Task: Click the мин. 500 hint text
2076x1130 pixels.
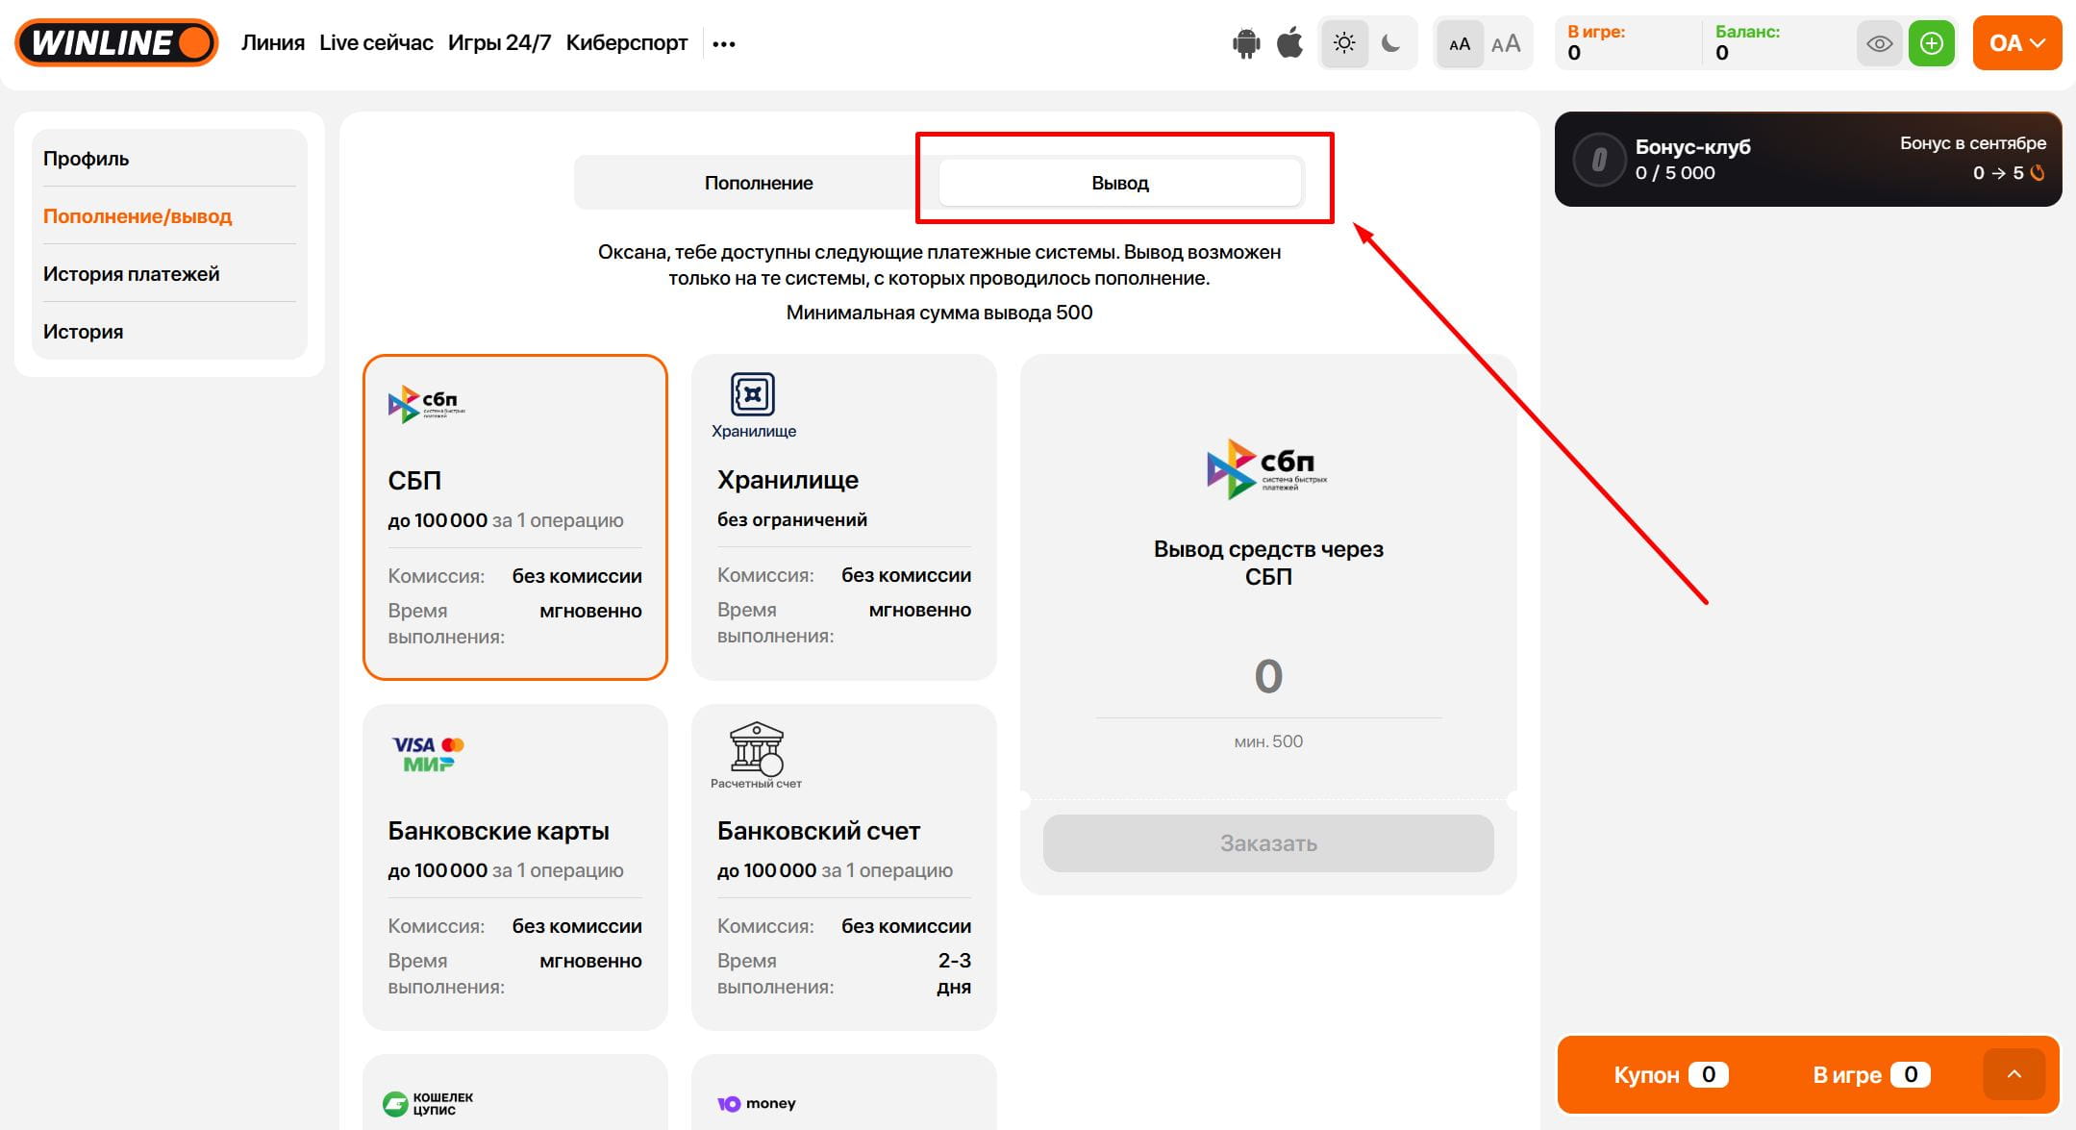Action: pyautogui.click(x=1268, y=741)
